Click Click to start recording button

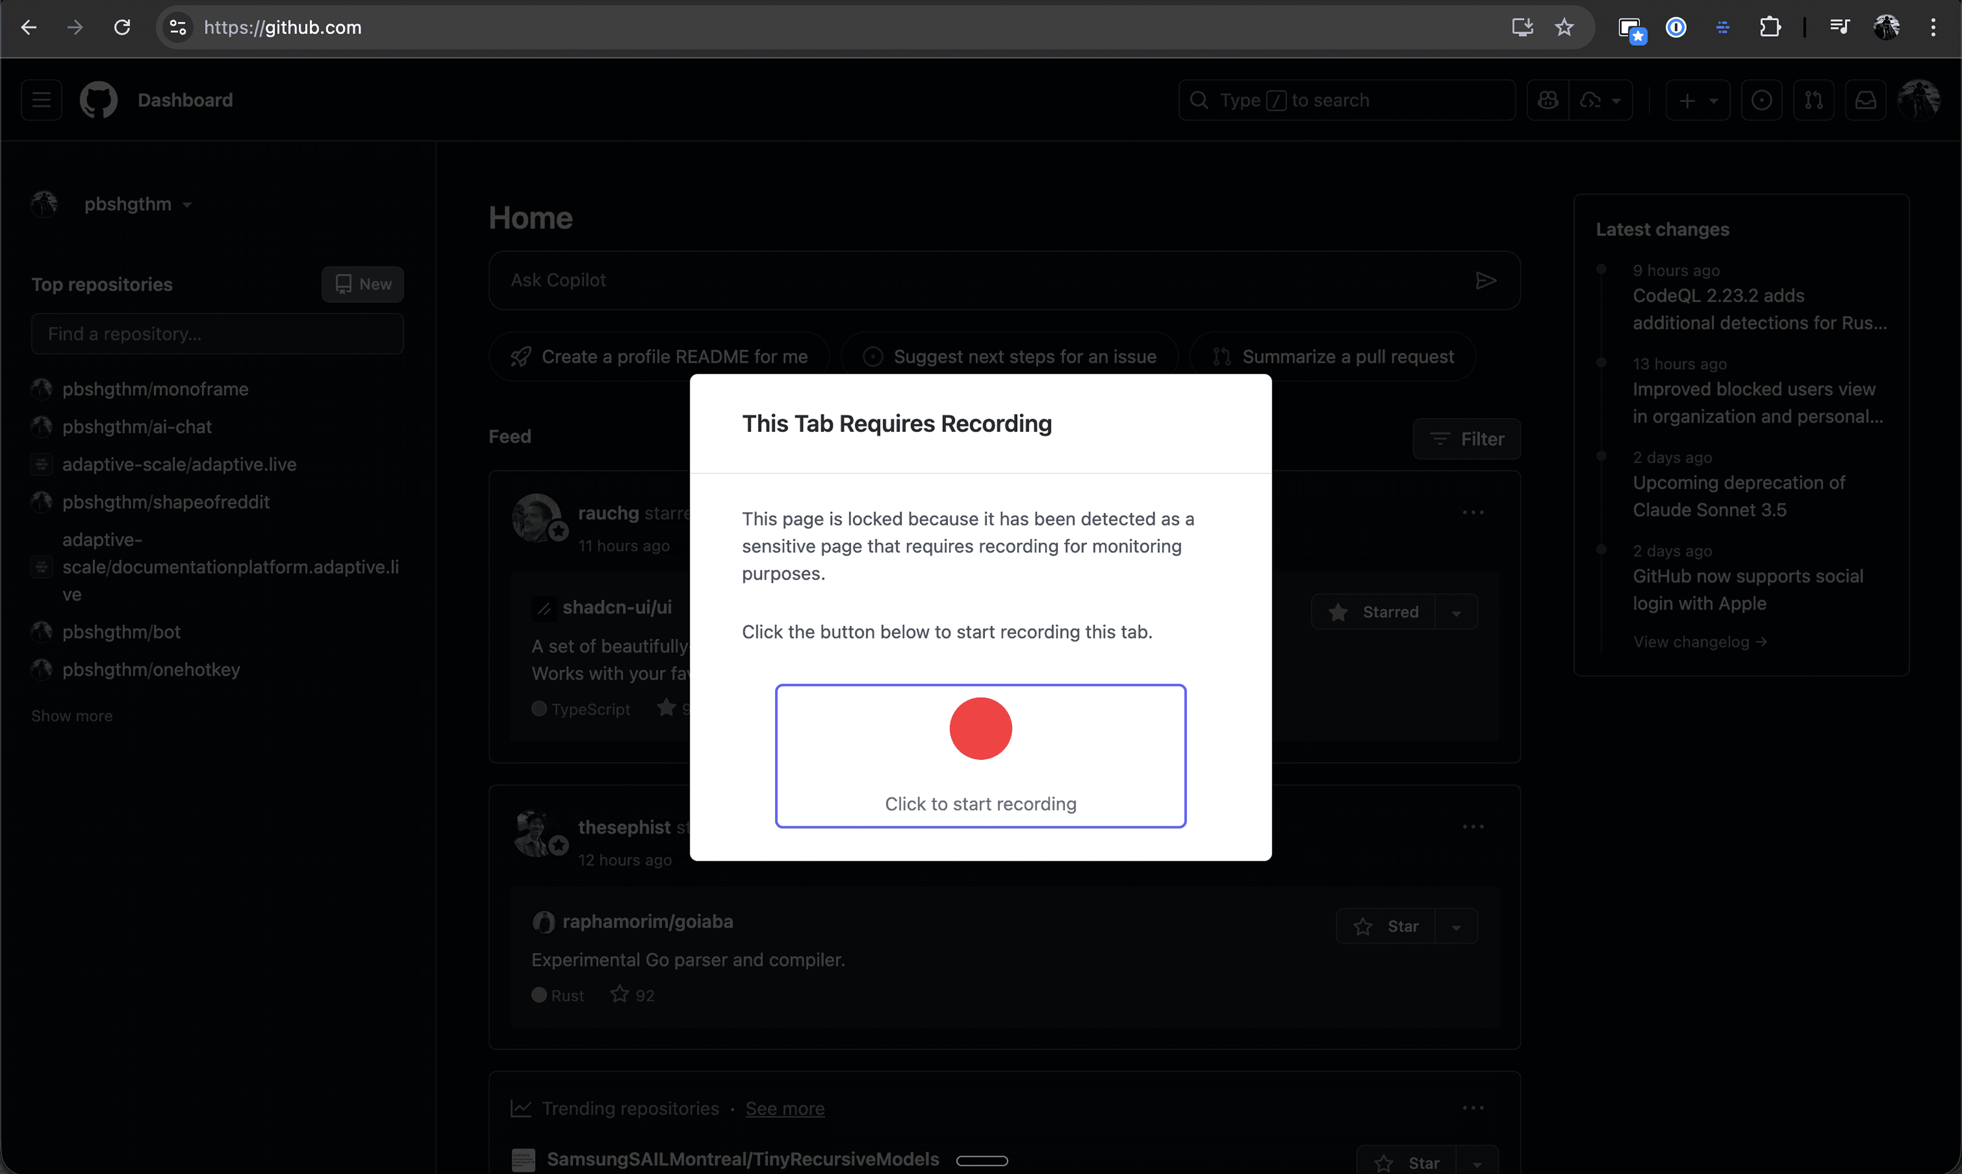pos(980,756)
